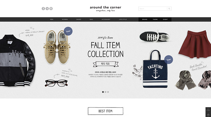Select the first carousel dot
This screenshot has height=117, width=211.
103,92
